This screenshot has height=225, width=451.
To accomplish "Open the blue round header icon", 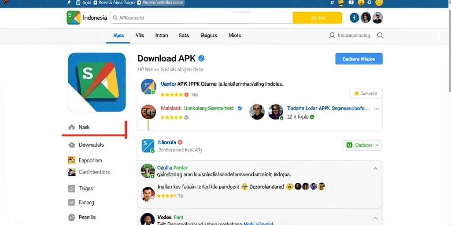I will click(355, 18).
